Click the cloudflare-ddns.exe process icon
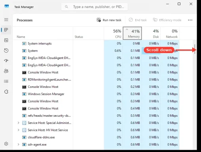Image resolution: width=201 pixels, height=152 pixels. click(x=24, y=137)
